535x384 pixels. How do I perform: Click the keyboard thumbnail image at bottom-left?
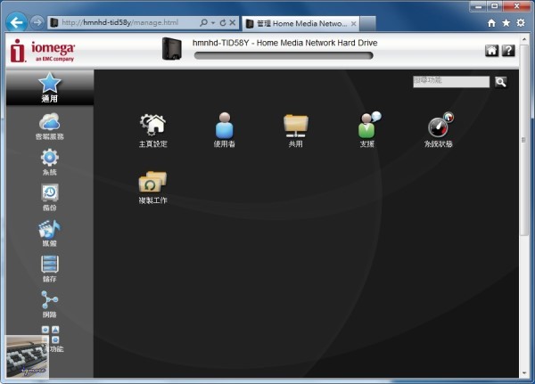click(28, 356)
